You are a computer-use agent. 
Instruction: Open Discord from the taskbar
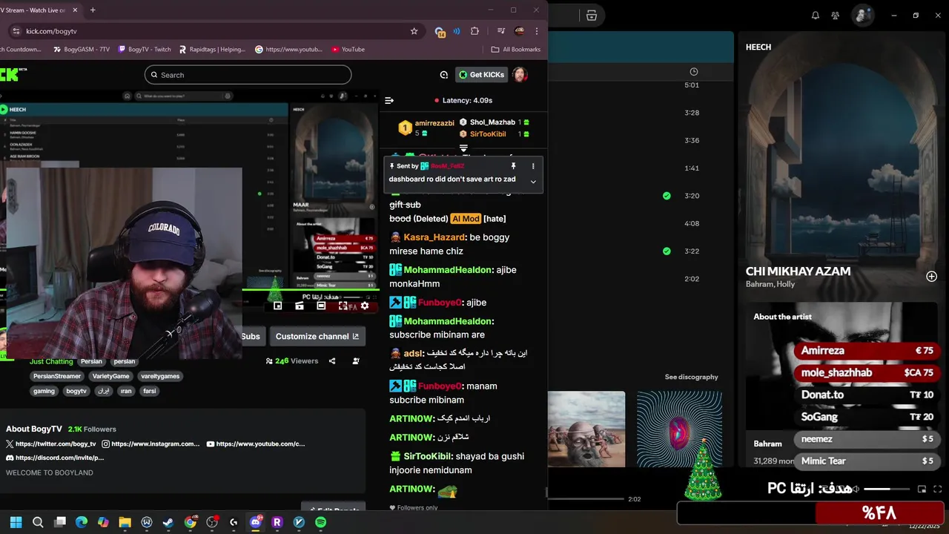coord(256,522)
